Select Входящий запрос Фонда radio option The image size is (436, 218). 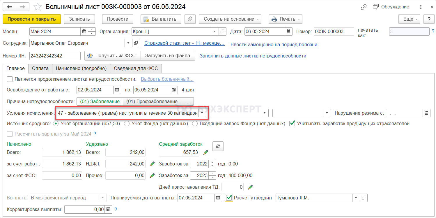[x=194, y=124]
